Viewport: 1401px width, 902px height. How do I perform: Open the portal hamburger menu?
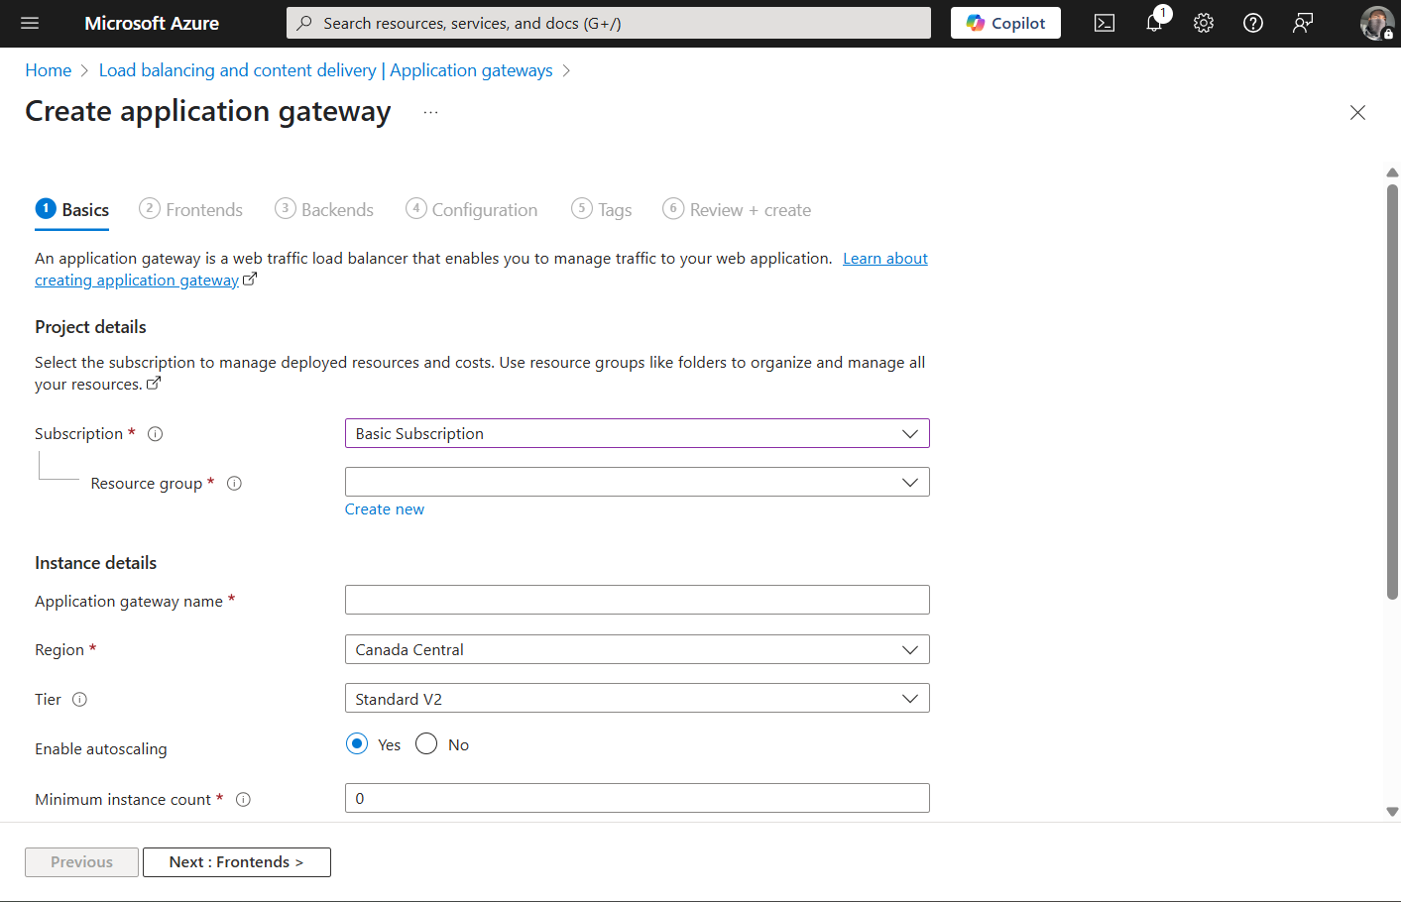[x=30, y=23]
